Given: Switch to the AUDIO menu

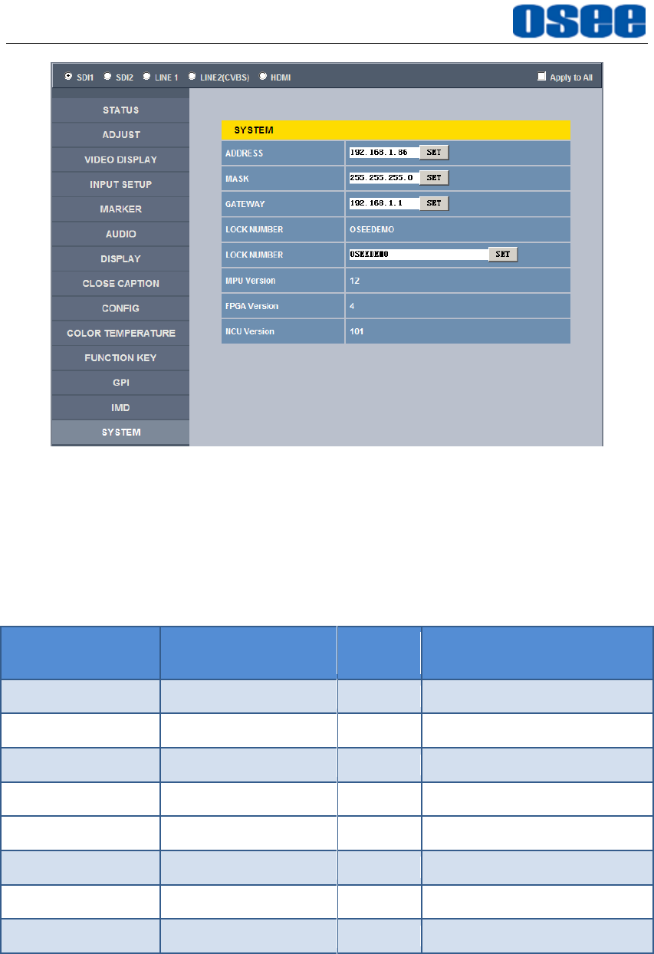Looking at the screenshot, I should tap(120, 234).
